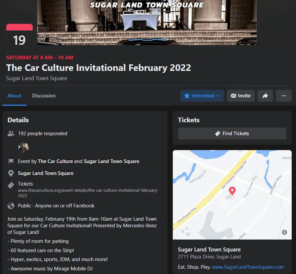
Task: Click the Sugar Land Town Square location link
Action: pyautogui.click(x=46, y=173)
